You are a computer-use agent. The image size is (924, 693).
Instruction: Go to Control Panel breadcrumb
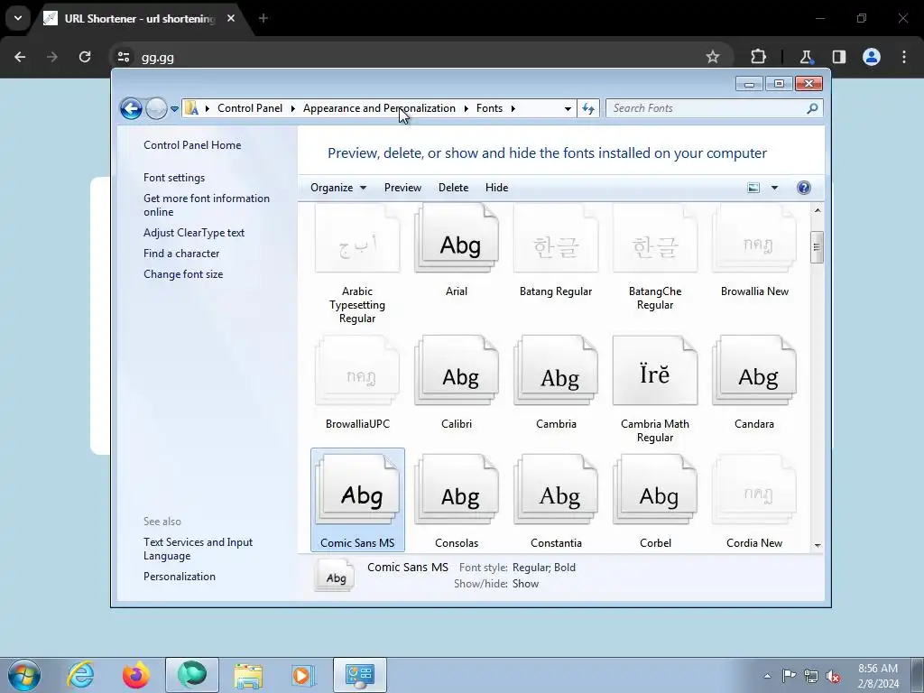[250, 108]
